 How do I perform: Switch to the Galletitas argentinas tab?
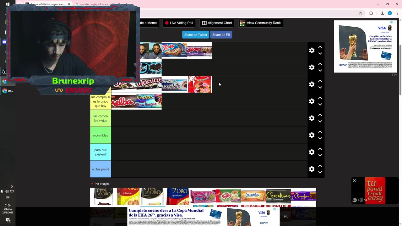pos(46,4)
